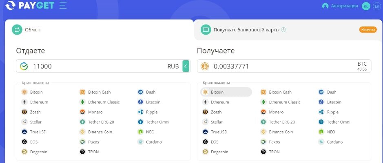Click the Zcash icon in Получаете list
Viewport: 383px width, 163px height.
point(205,112)
